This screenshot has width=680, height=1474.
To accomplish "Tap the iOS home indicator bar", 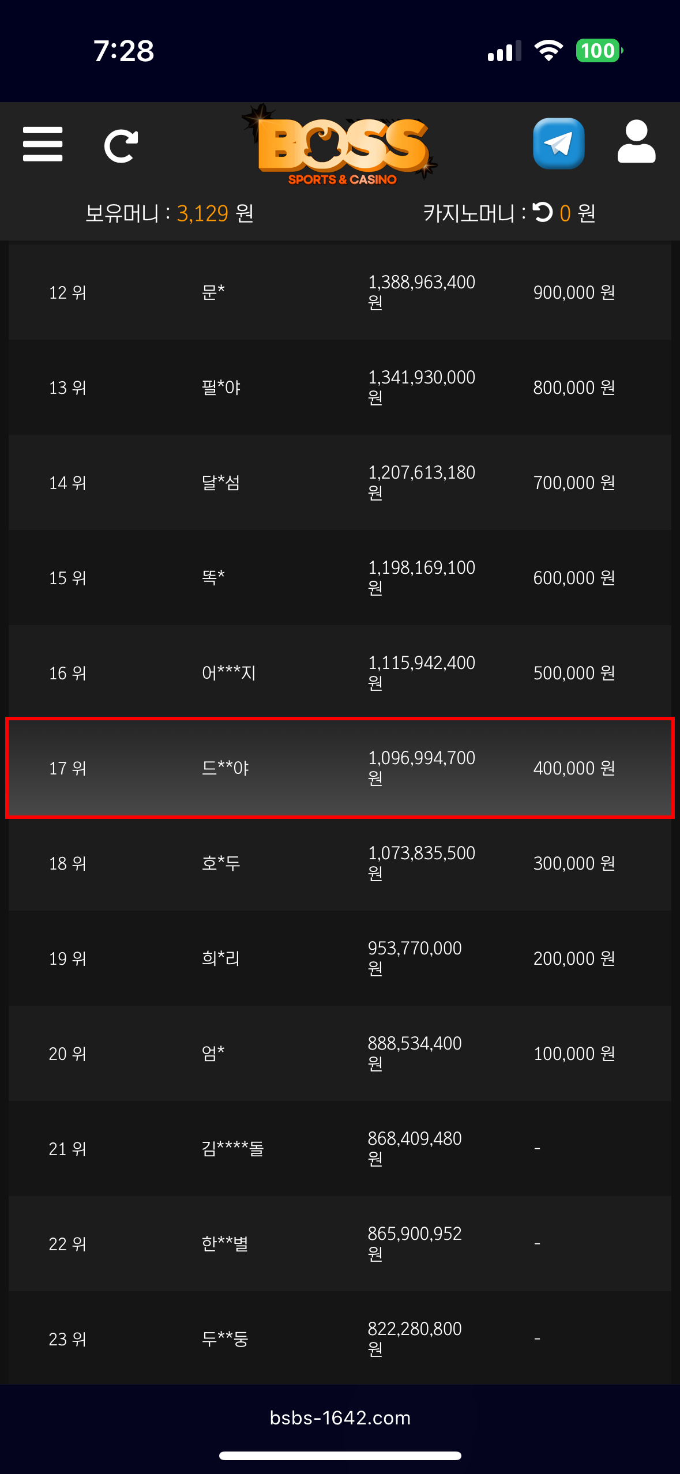I will coord(340,1456).
